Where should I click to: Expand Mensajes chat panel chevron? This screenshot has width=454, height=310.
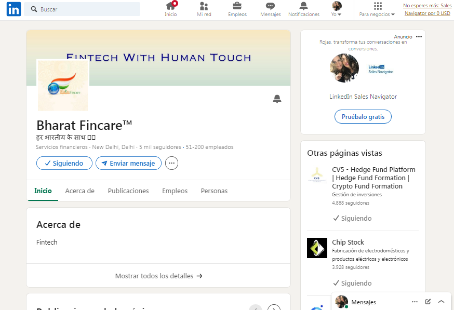[441, 302]
